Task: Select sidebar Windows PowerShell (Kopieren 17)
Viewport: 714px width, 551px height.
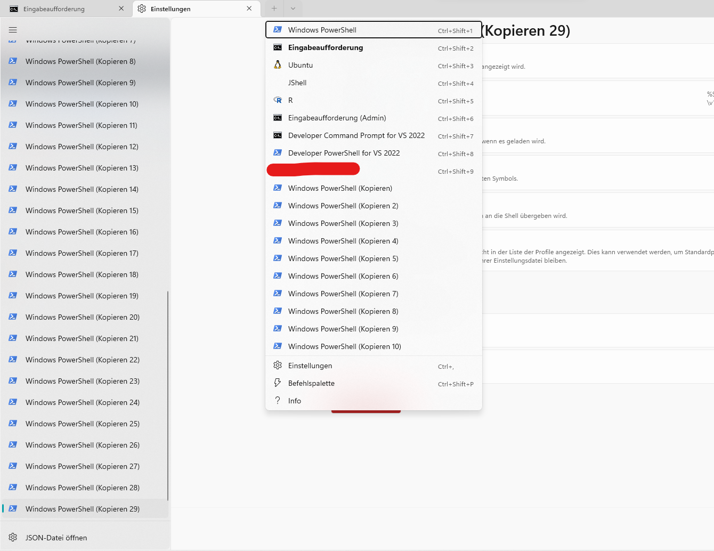Action: 85,253
